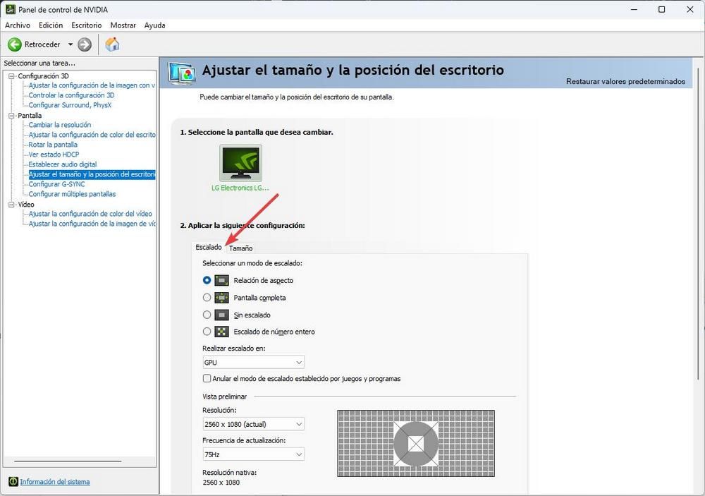Click the grey forward arrow icon
The height and width of the screenshot is (496, 705).
pos(85,44)
